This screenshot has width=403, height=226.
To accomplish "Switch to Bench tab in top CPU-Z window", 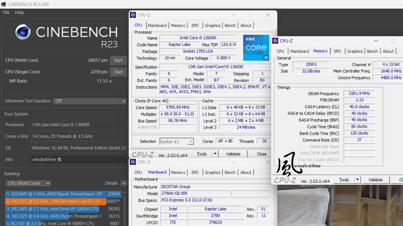I will click(230, 25).
